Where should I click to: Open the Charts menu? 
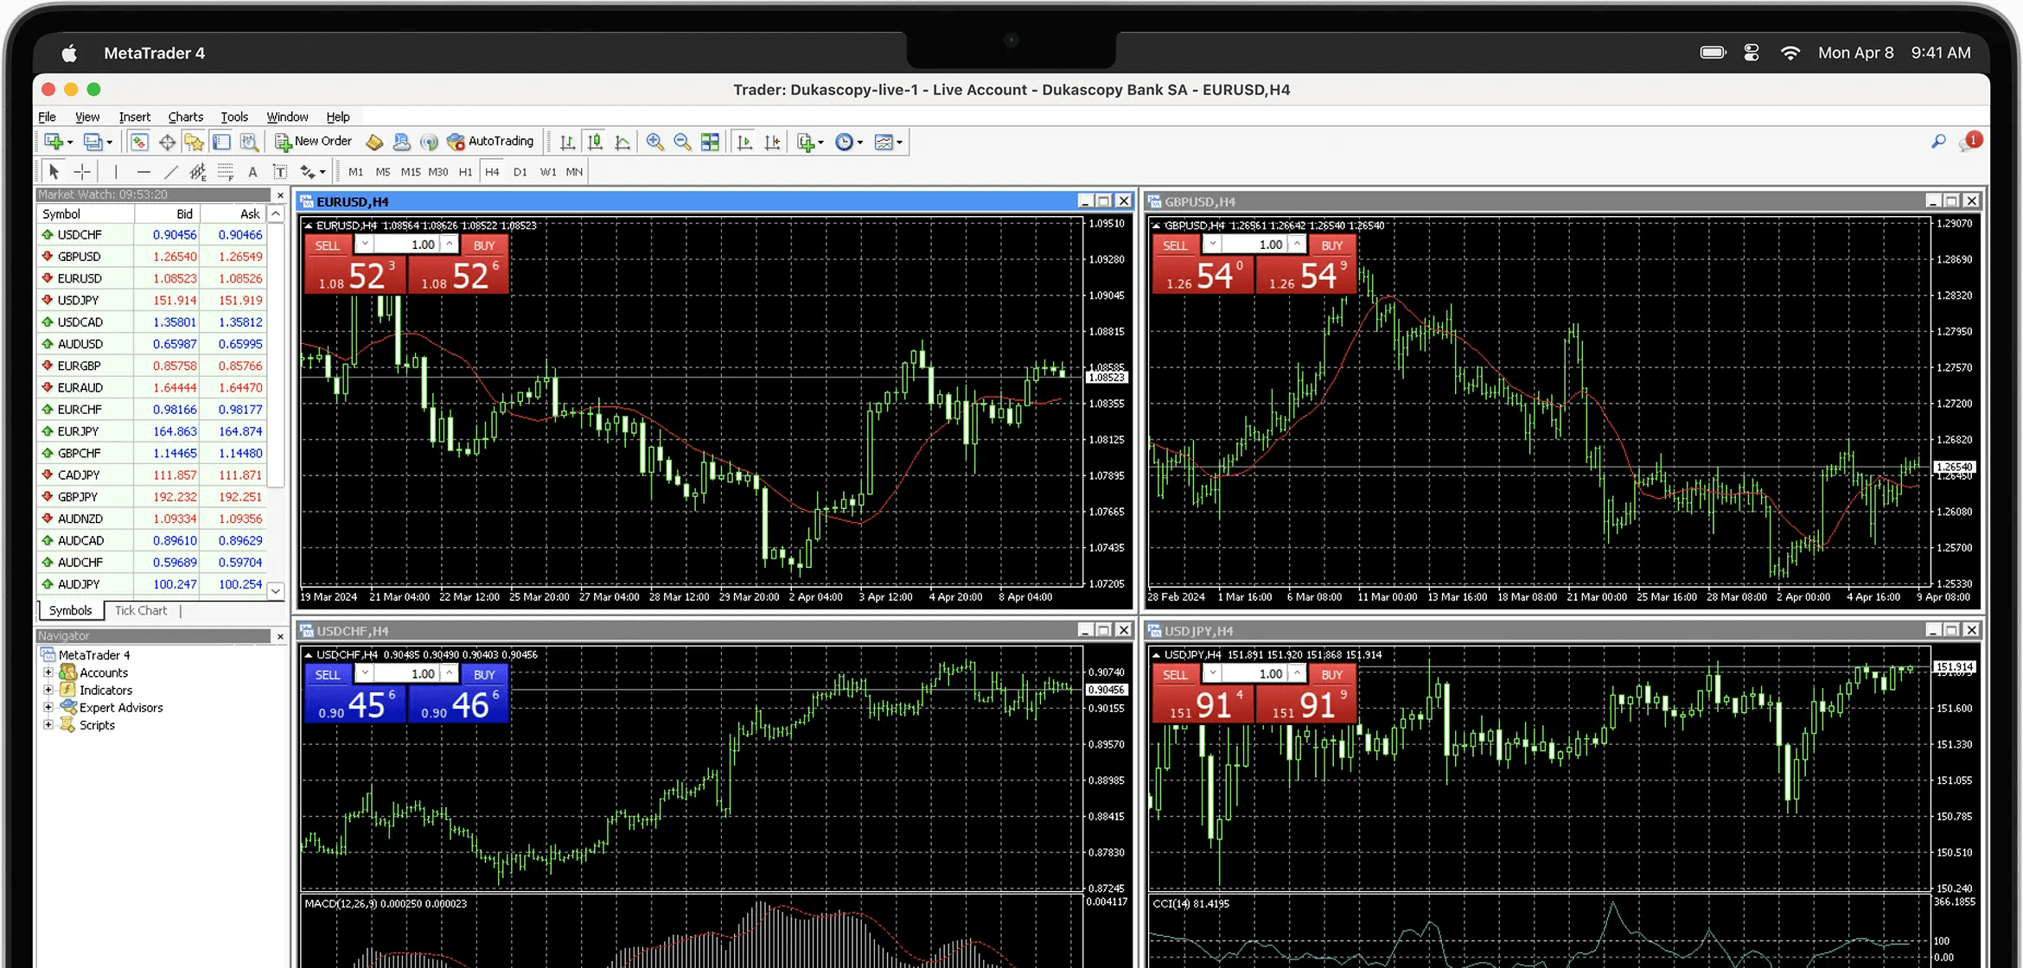[186, 117]
